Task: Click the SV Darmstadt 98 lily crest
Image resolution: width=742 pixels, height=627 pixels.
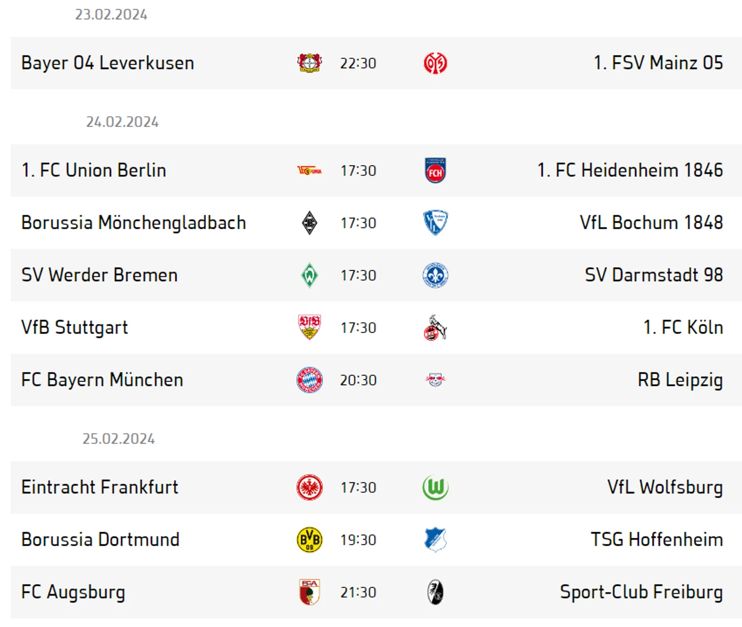Action: tap(435, 275)
